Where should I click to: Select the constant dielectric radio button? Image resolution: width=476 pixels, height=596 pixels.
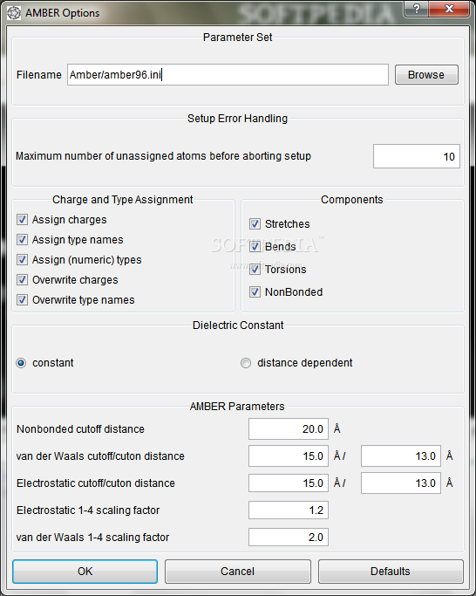coord(21,363)
